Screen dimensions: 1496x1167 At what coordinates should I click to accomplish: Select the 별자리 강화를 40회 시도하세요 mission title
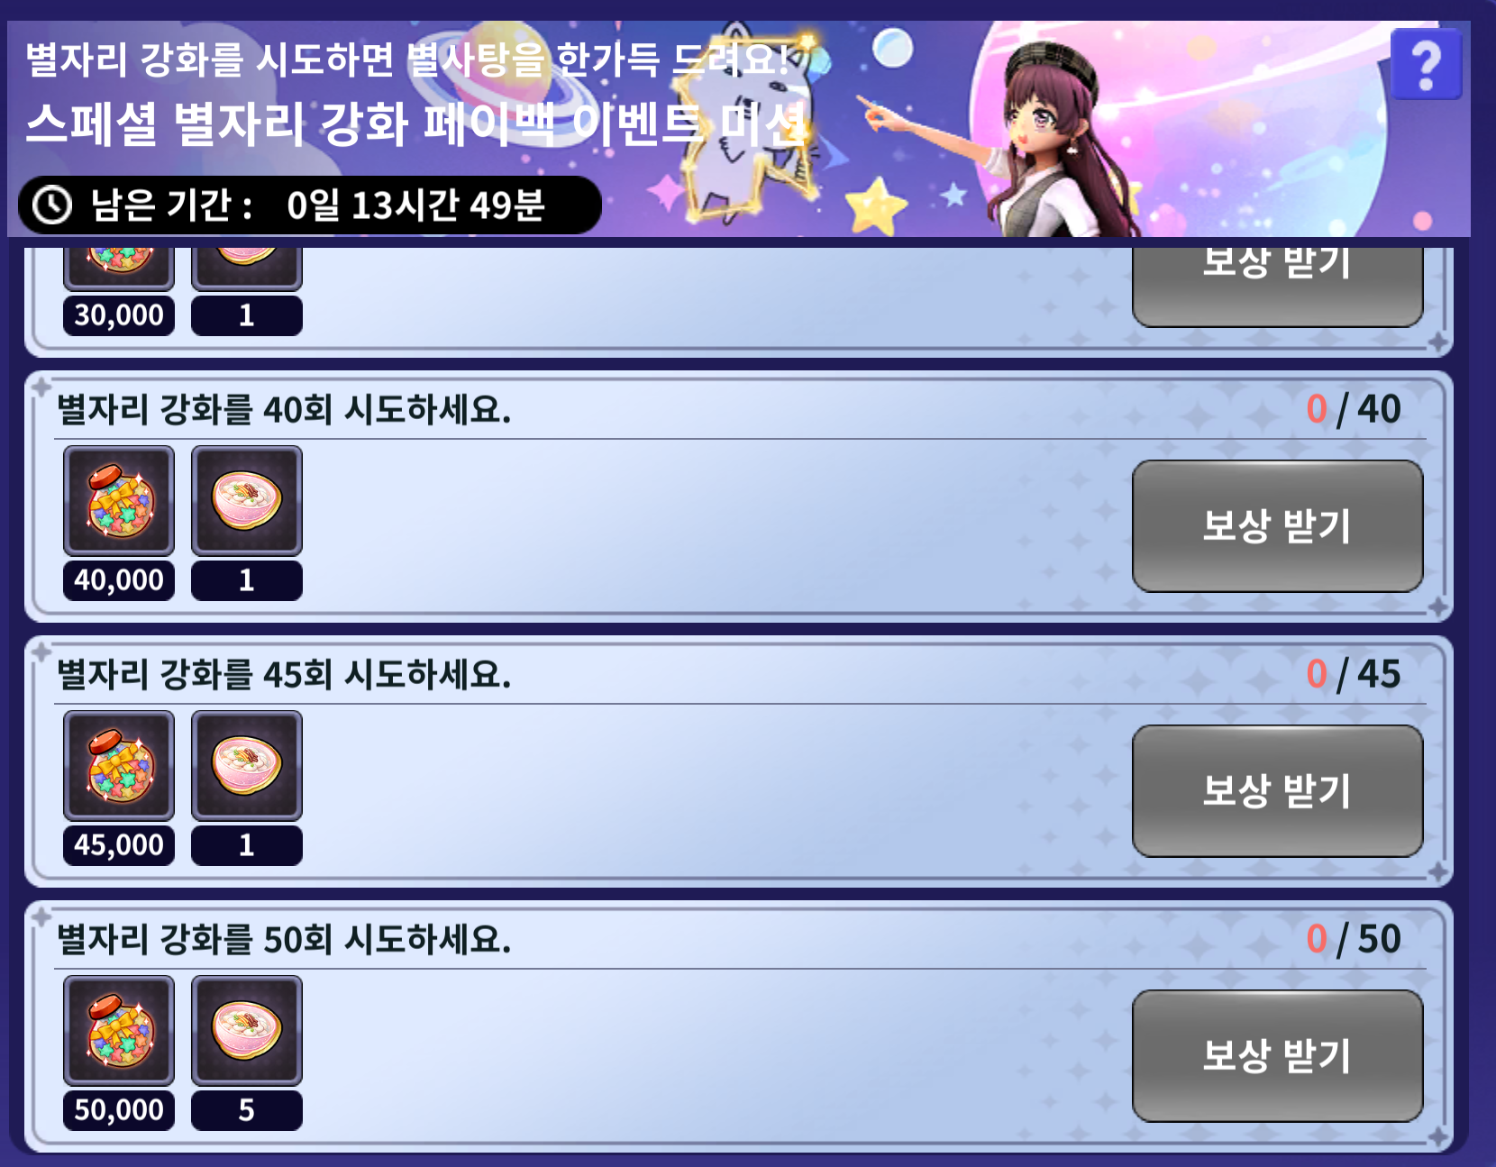tap(284, 410)
